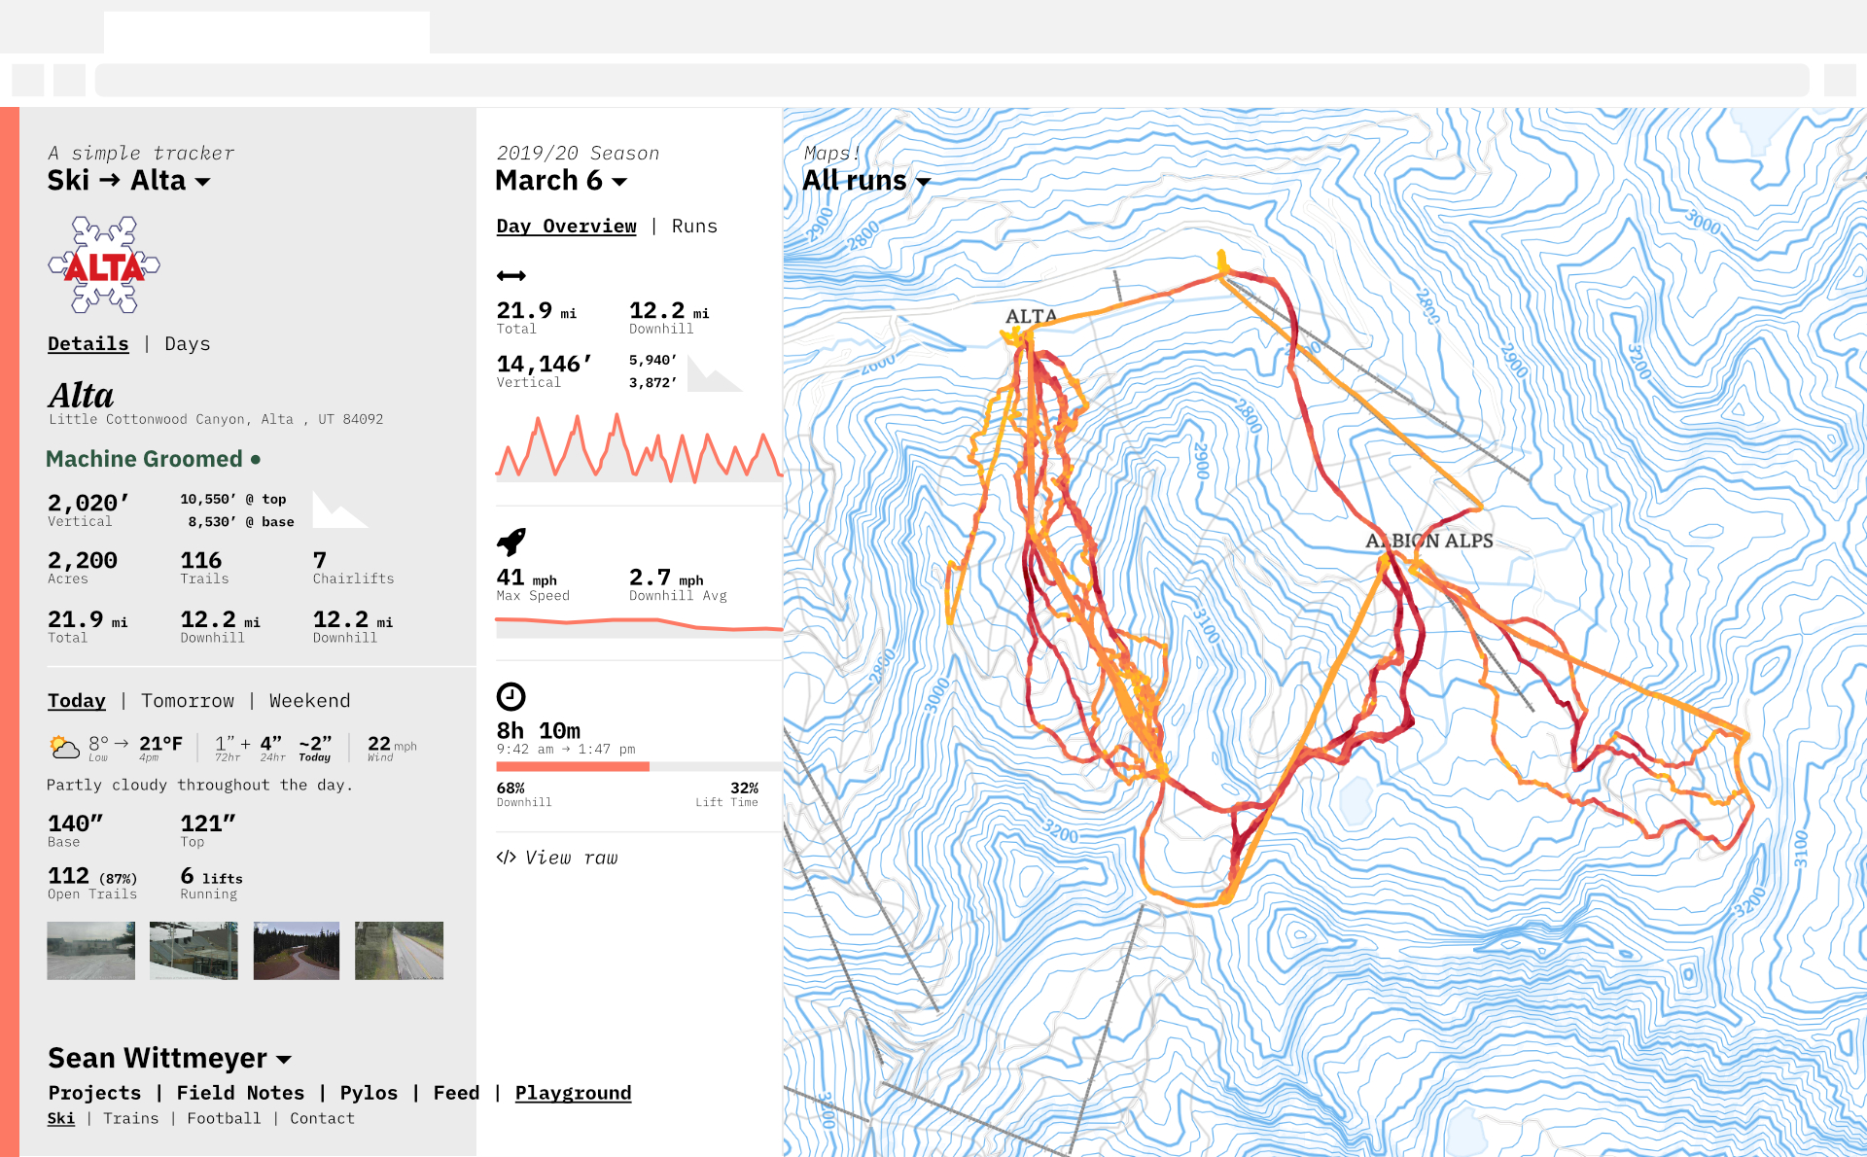Click the code brackets View raw icon
Screen dimensions: 1867x1157
click(506, 858)
